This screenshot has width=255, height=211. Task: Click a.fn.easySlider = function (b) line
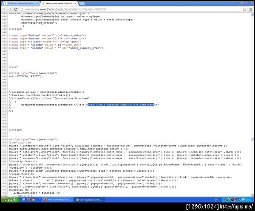coord(39,193)
